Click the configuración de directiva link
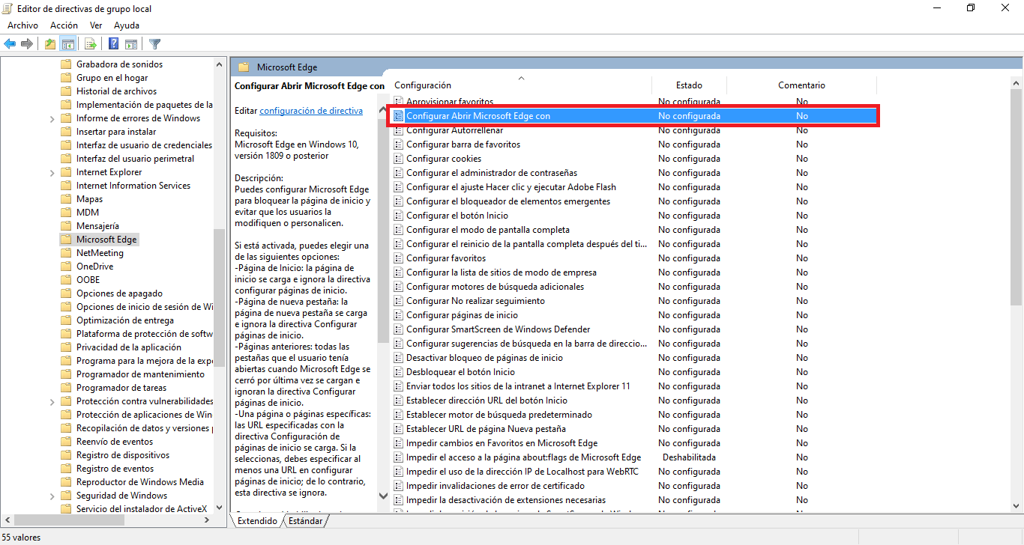Screen dimensions: 1024x545 coord(311,111)
